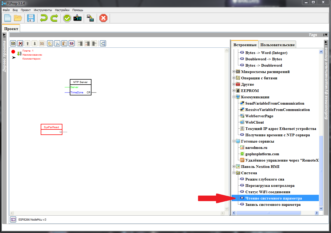
Task: Expand the Другие tree node
Action: point(234,84)
